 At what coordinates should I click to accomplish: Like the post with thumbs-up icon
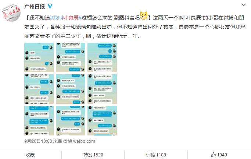(219, 155)
